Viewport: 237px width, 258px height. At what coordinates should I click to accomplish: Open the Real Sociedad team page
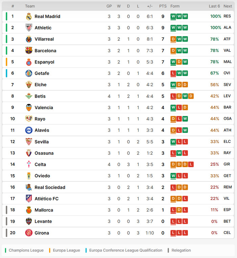(x=50, y=187)
